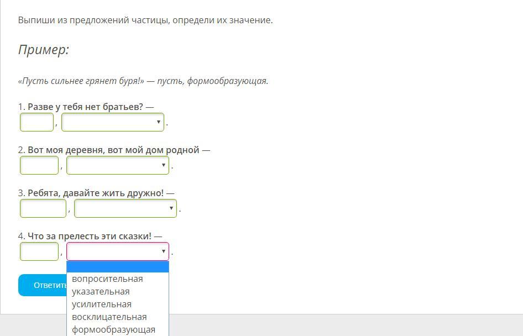Pick "усилительная" from the dropdown options

pos(102,305)
